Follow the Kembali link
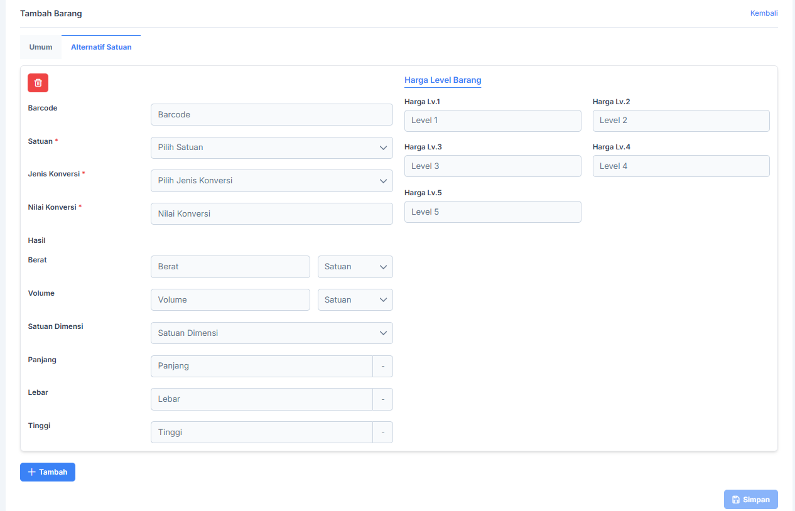795x511 pixels. tap(764, 13)
